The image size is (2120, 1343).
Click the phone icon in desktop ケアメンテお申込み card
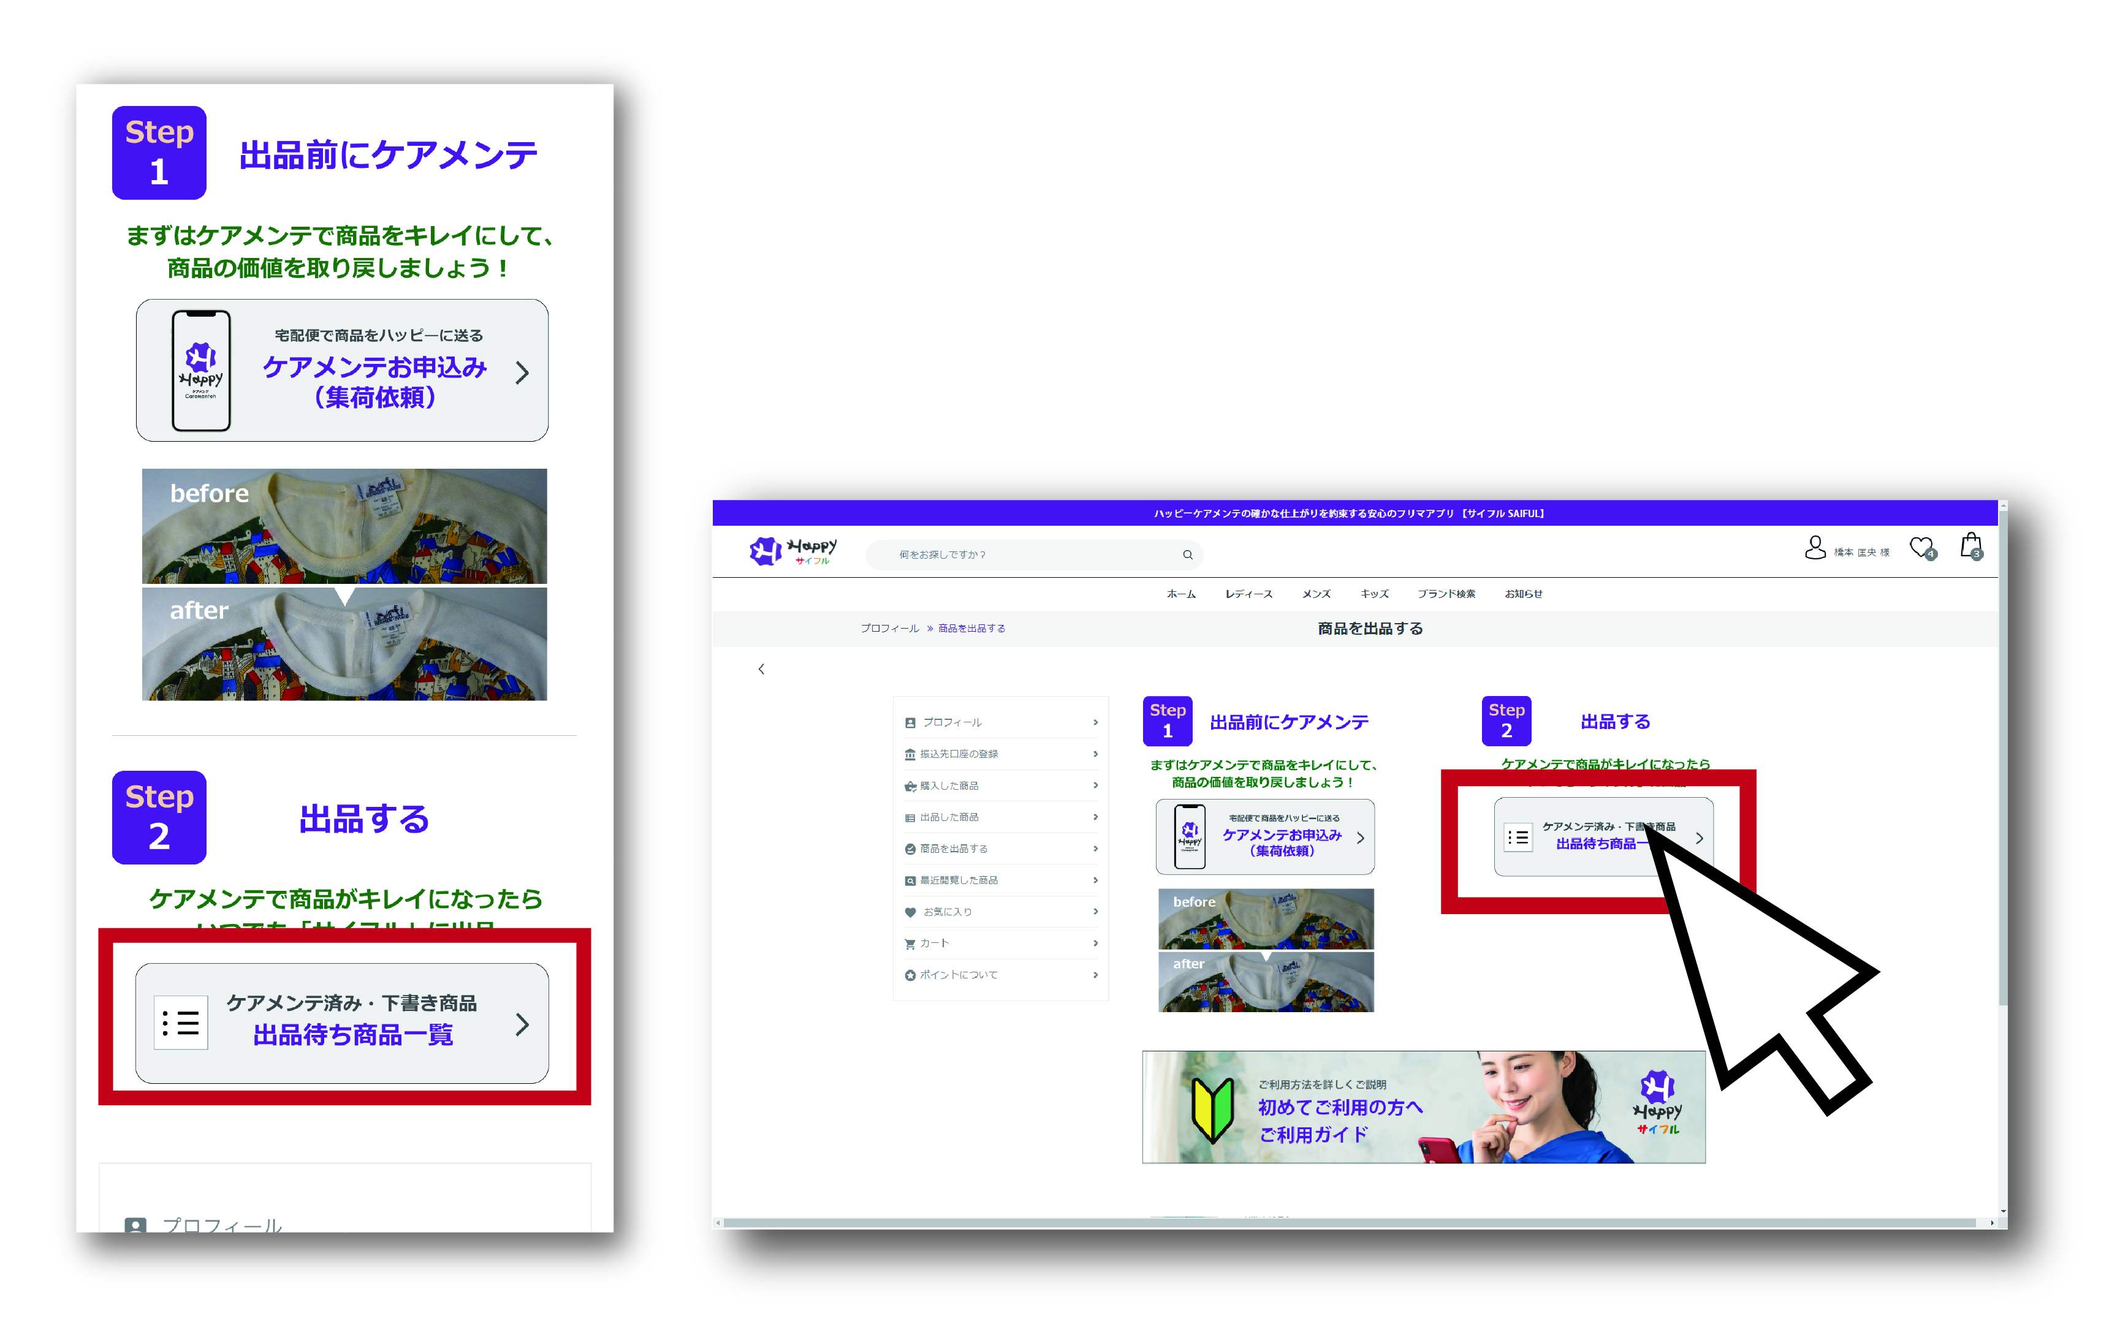(1190, 837)
